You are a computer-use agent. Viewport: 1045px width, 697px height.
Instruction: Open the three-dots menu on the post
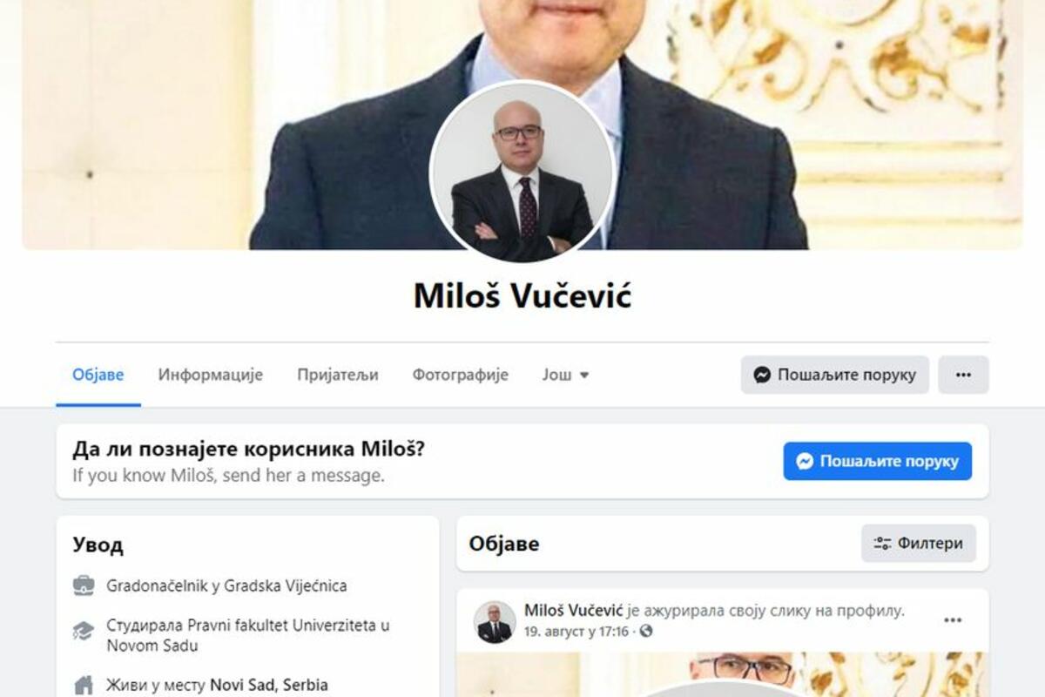coord(953,620)
